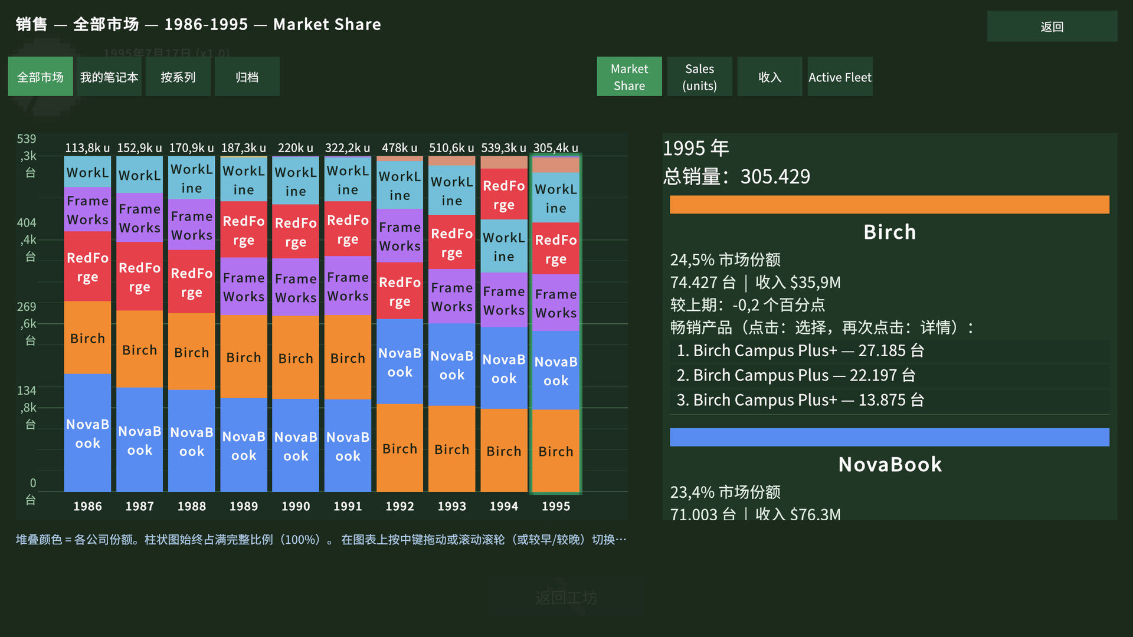Viewport: 1133px width, 637px height.
Task: Click the 1990 year label
Action: point(296,506)
